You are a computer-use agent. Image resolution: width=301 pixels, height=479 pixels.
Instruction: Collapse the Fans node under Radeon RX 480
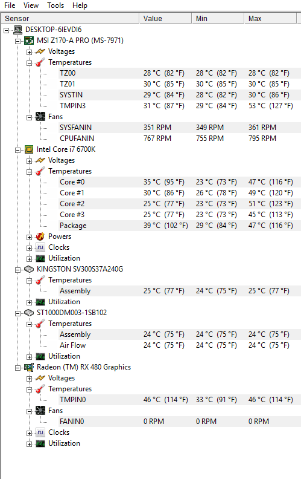point(29,411)
